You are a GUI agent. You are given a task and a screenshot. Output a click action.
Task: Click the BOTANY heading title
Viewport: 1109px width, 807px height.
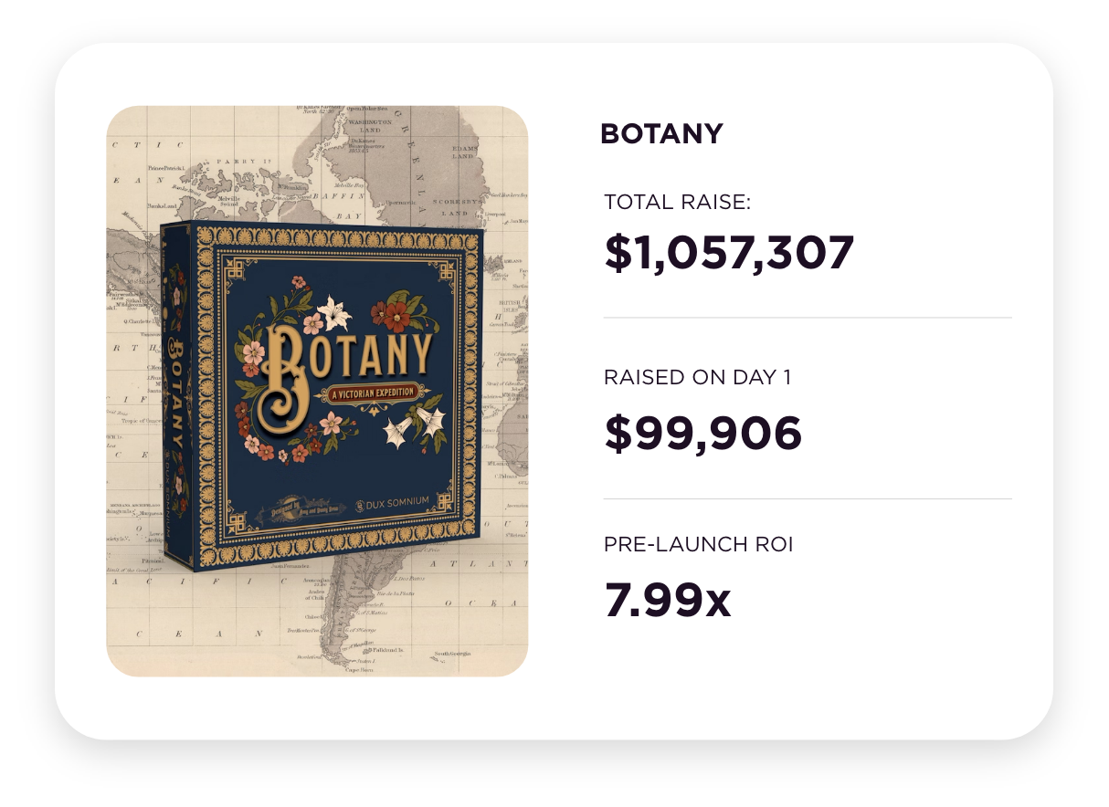tap(661, 134)
